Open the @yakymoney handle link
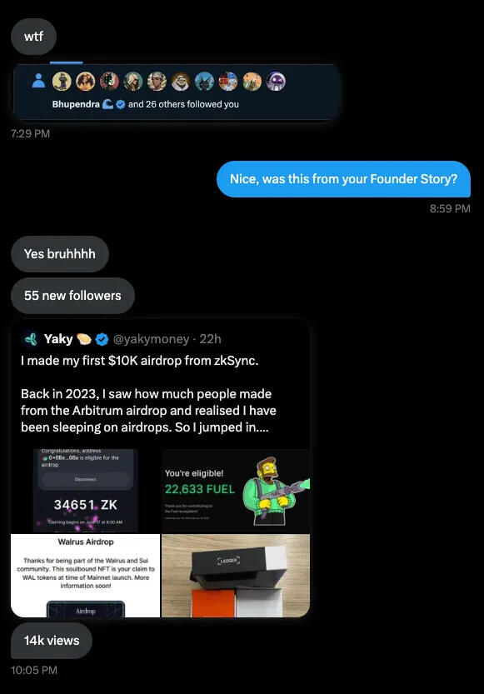 [x=151, y=339]
